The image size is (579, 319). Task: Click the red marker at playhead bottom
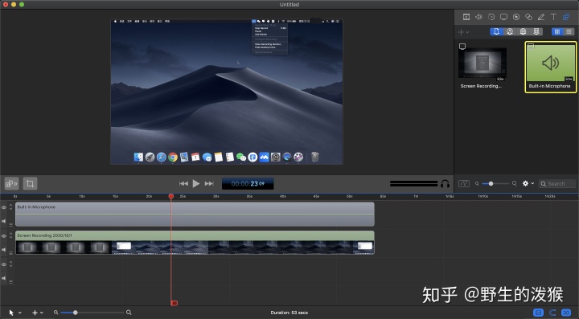pos(175,303)
